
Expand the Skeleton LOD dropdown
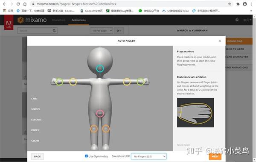149,156
